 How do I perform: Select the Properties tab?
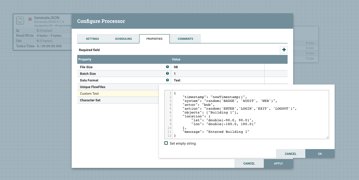pyautogui.click(x=154, y=39)
